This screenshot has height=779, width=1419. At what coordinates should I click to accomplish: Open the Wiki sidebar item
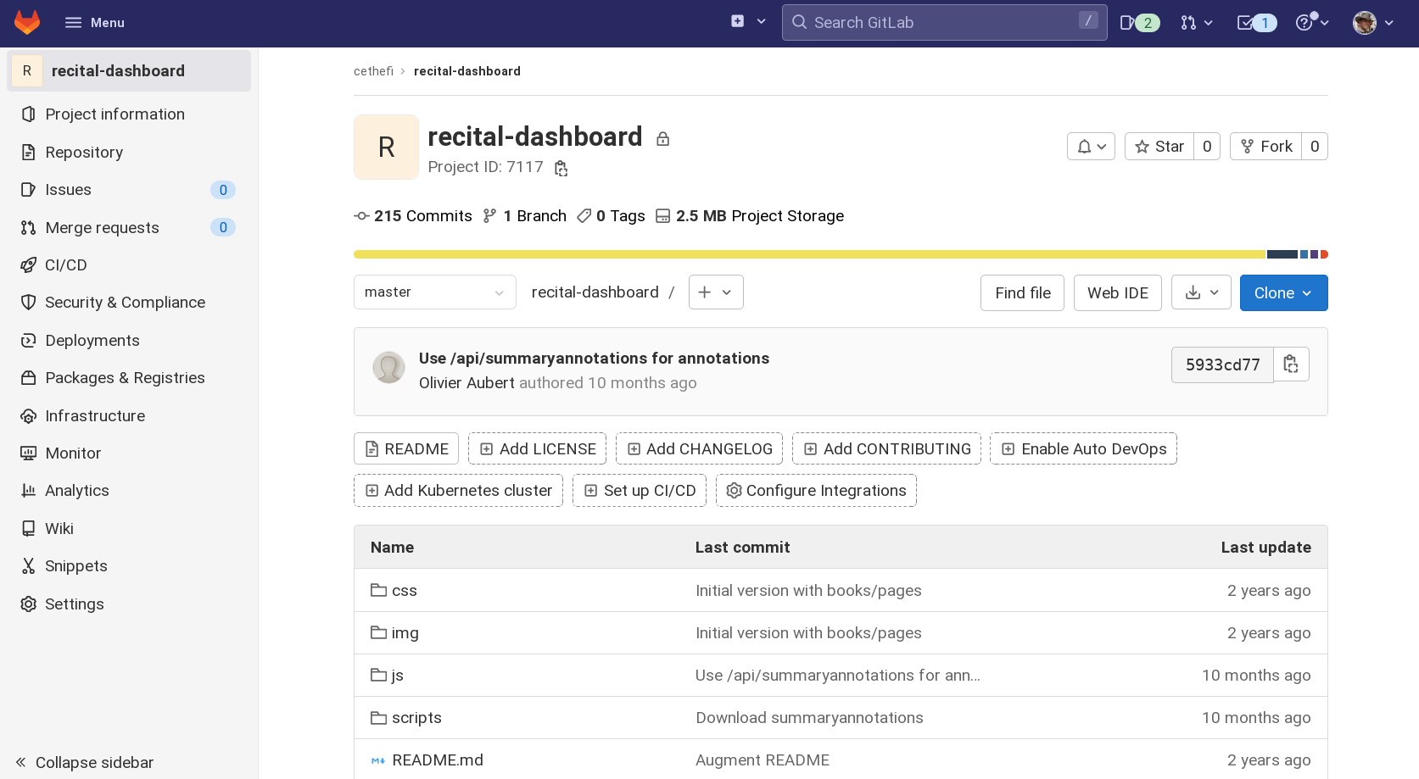point(129,529)
